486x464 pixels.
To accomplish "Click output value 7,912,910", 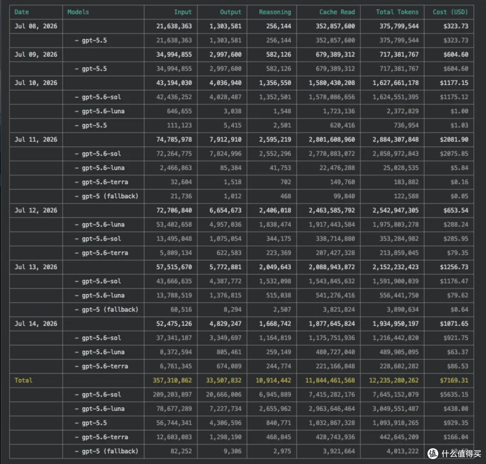I will (x=225, y=140).
